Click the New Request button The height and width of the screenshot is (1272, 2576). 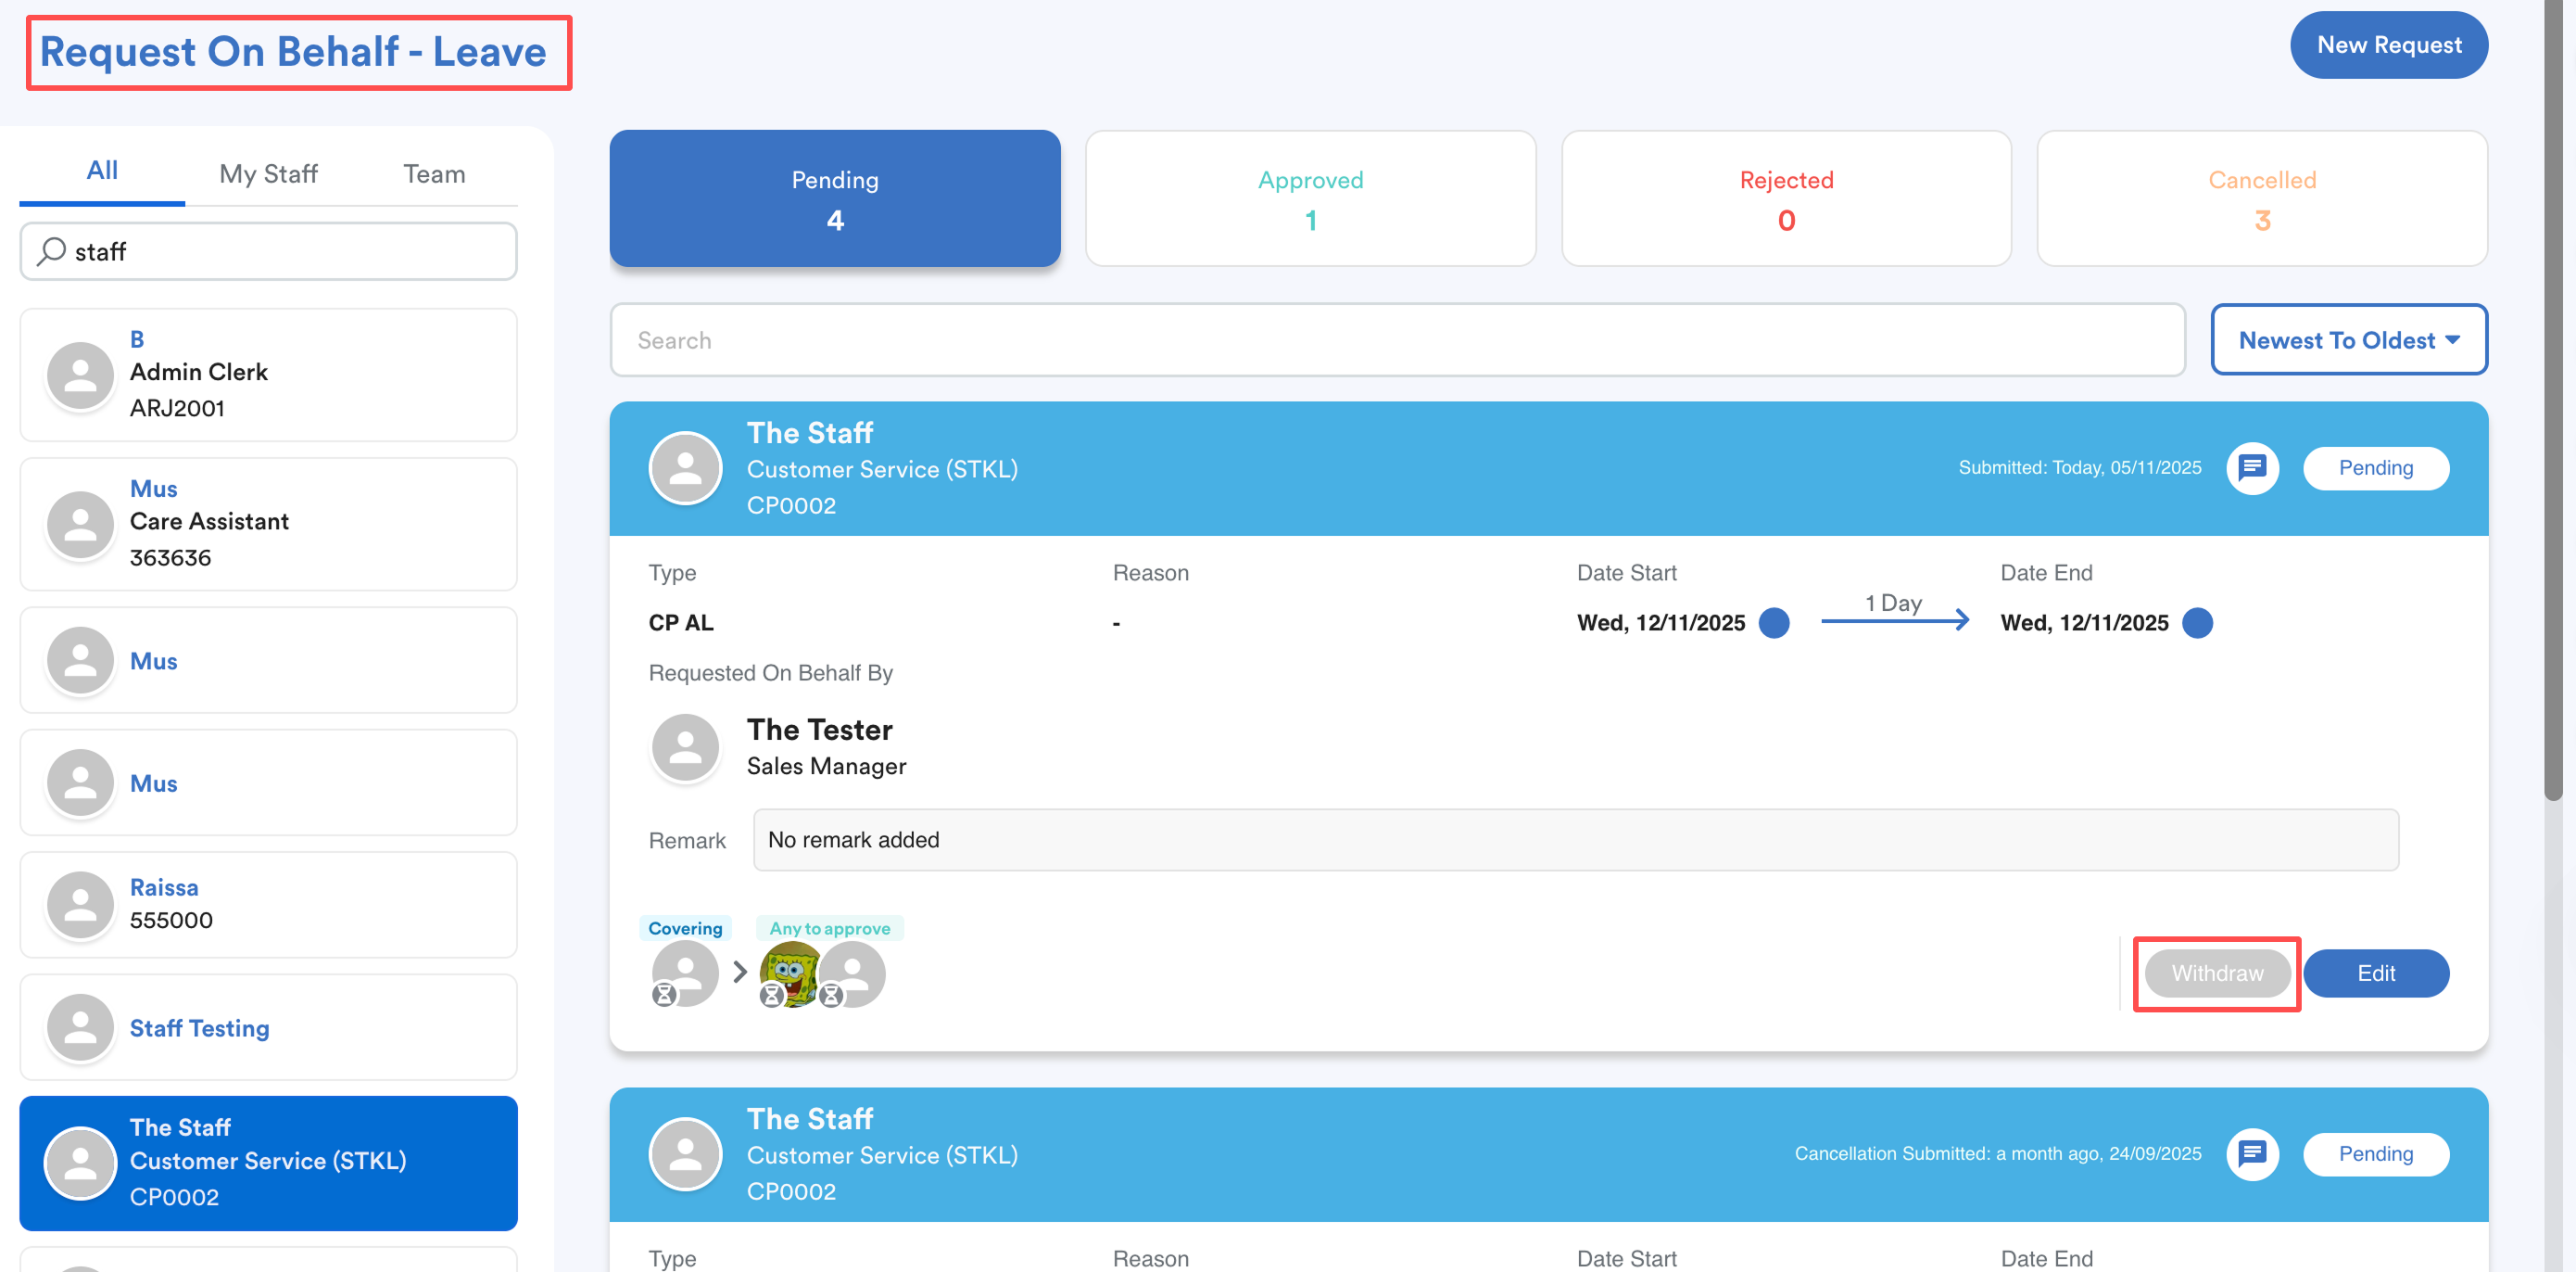[x=2388, y=45]
